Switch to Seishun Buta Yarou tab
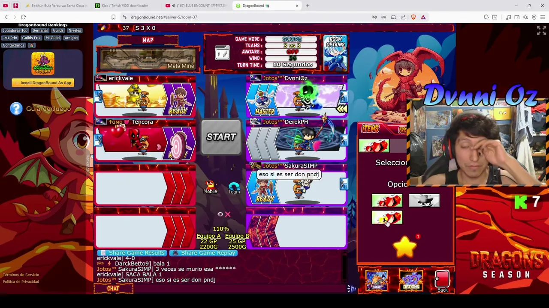The width and height of the screenshot is (549, 308). (x=56, y=6)
